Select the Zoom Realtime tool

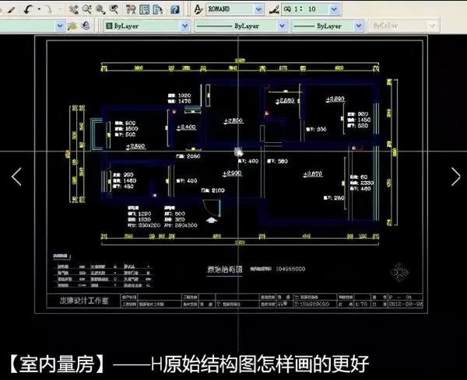click(87, 10)
